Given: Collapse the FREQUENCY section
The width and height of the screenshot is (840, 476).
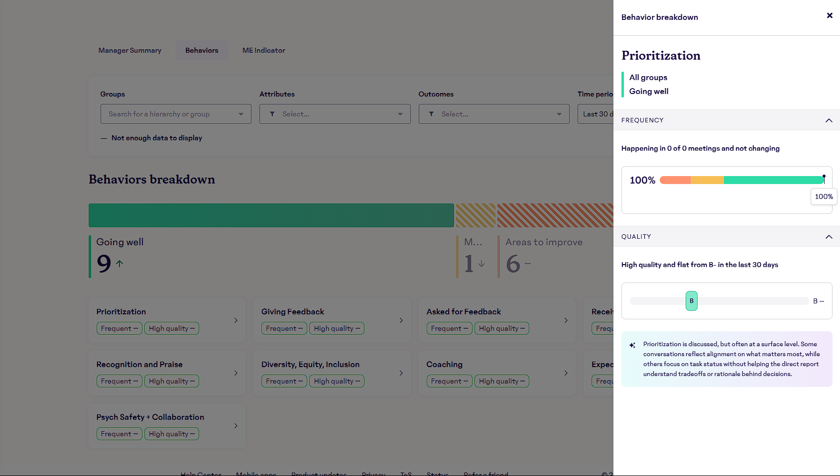Looking at the screenshot, I should pyautogui.click(x=829, y=120).
